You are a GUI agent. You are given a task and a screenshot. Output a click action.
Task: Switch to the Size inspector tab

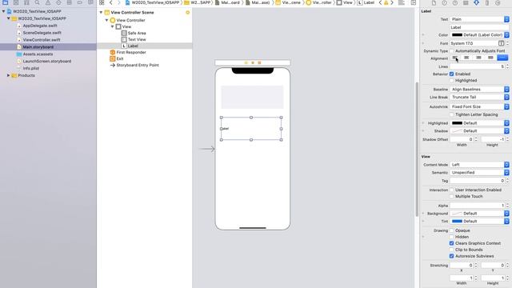[487, 2]
